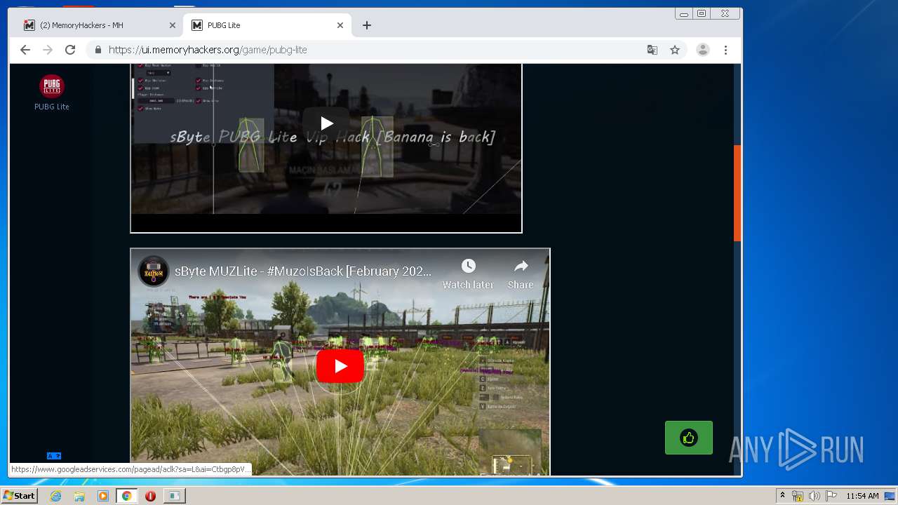Close the MemoryHackers - MH tab

[173, 25]
